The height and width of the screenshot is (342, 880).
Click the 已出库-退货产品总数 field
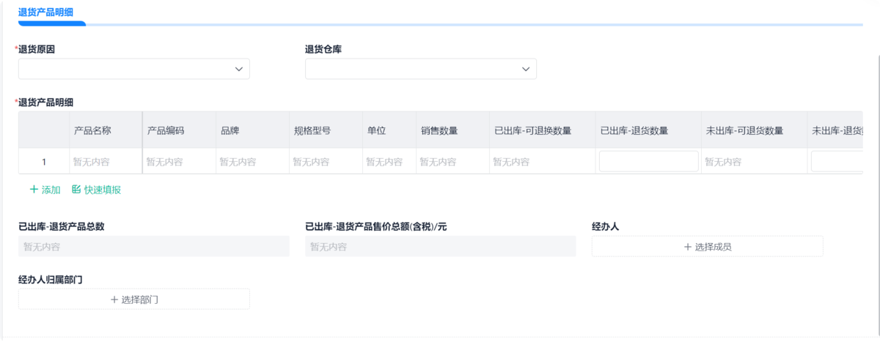[x=154, y=247]
